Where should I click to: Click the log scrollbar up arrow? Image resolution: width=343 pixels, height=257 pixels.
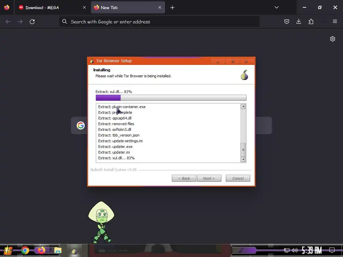[x=243, y=107]
